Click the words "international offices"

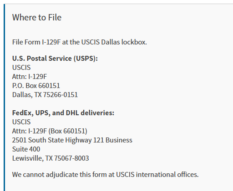coord(167,175)
